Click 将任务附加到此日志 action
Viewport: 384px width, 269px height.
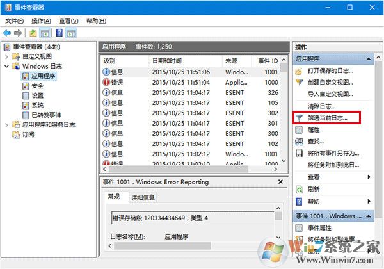[x=333, y=165]
